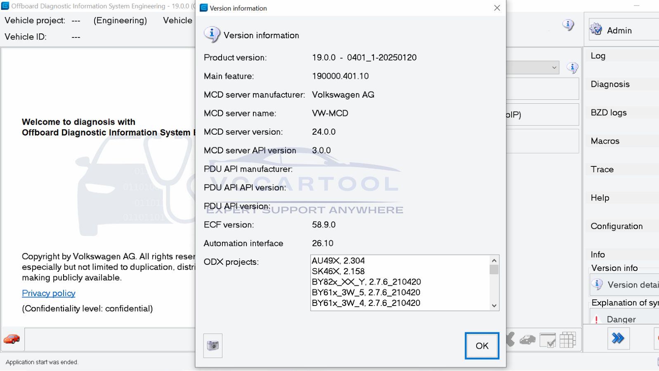Screen dimensions: 659x371
Task: Click the info icon beside the dropdown
Action: (572, 68)
